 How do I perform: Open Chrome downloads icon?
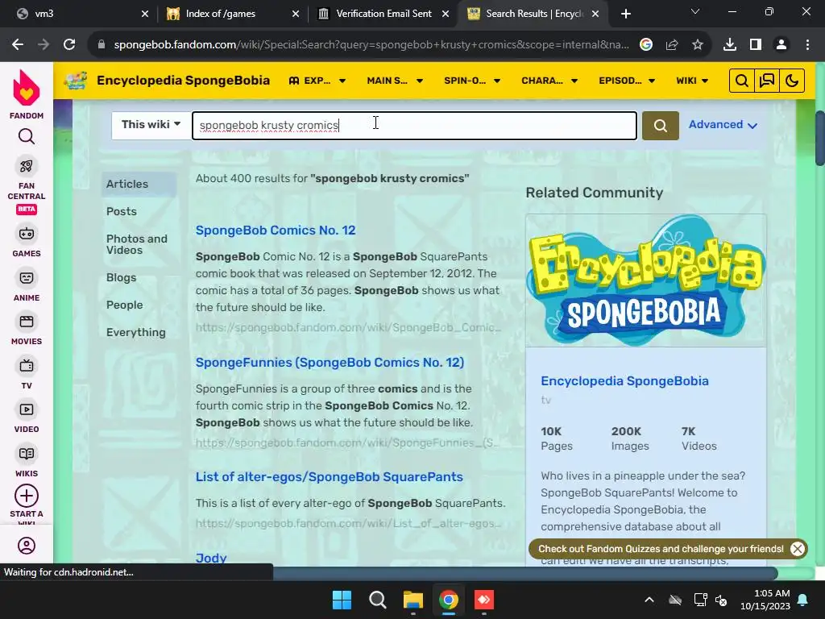(x=729, y=45)
